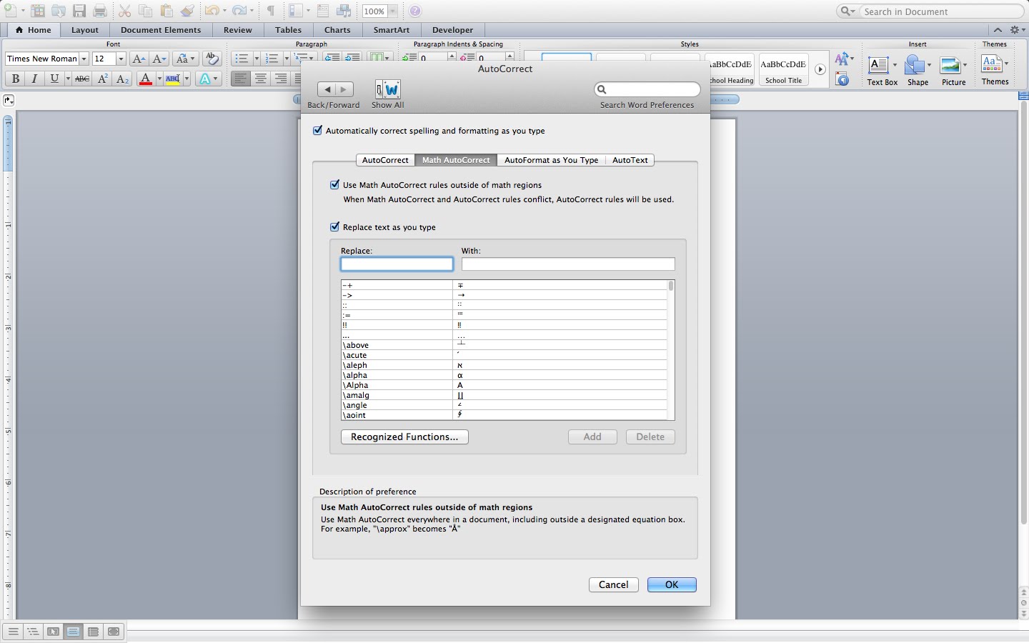This screenshot has width=1029, height=643.
Task: Open the font size dropdown
Action: click(120, 59)
